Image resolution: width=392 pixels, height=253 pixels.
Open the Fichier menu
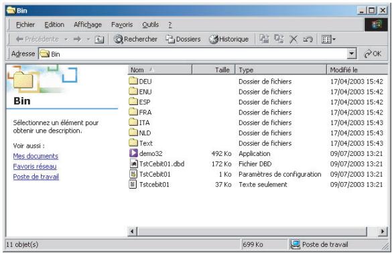point(25,25)
